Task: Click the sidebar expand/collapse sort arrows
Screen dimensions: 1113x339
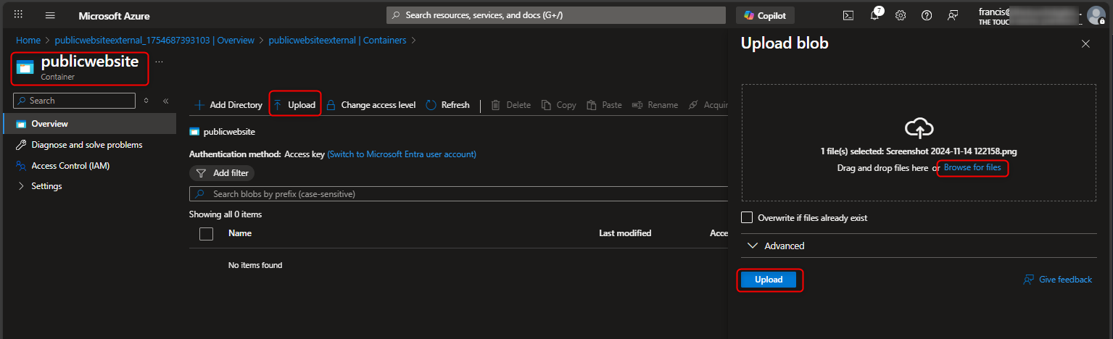Action: point(146,101)
